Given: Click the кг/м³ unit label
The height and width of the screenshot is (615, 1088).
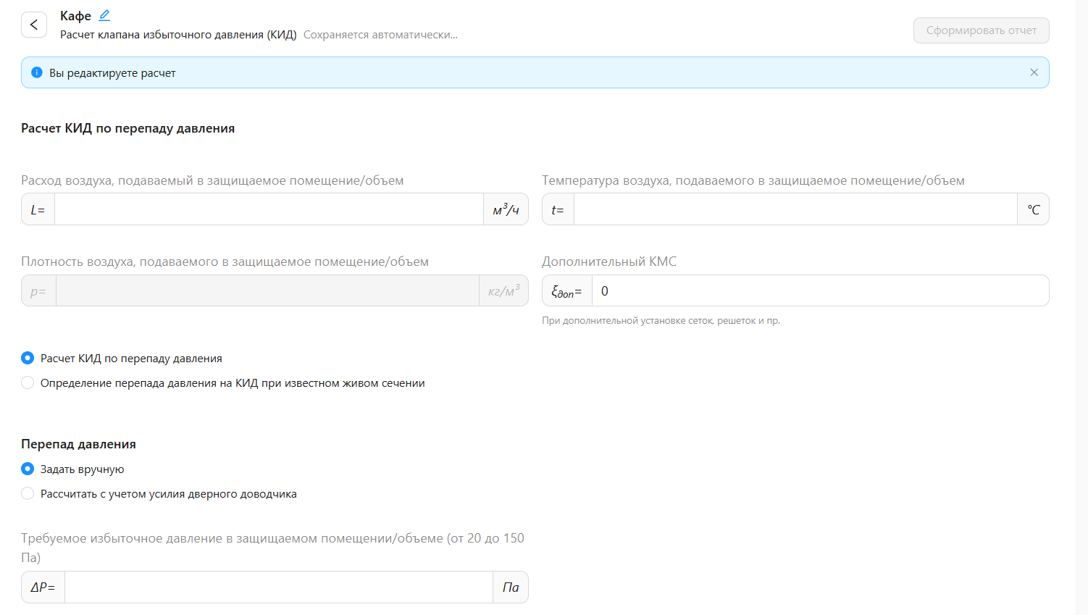Looking at the screenshot, I should click(503, 290).
